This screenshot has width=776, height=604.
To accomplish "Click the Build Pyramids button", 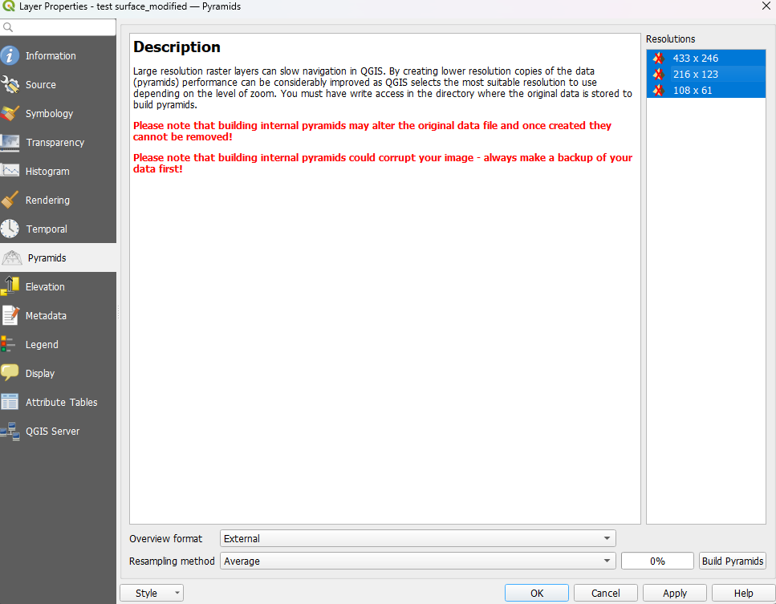I will pos(733,561).
